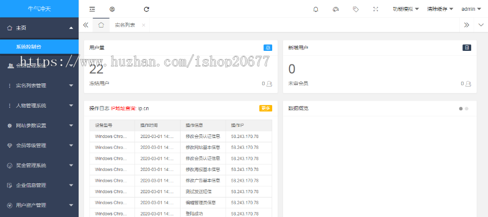Click the 编辑管理员信息 log entry
488x217 pixels.
201,203
